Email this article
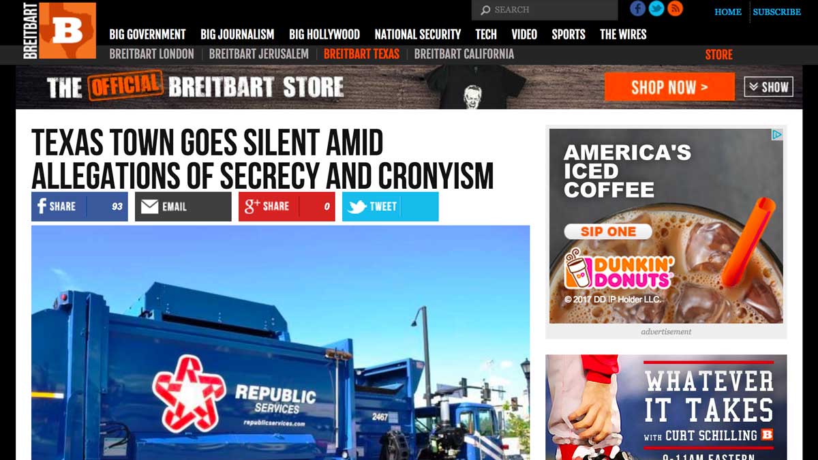 [183, 206]
